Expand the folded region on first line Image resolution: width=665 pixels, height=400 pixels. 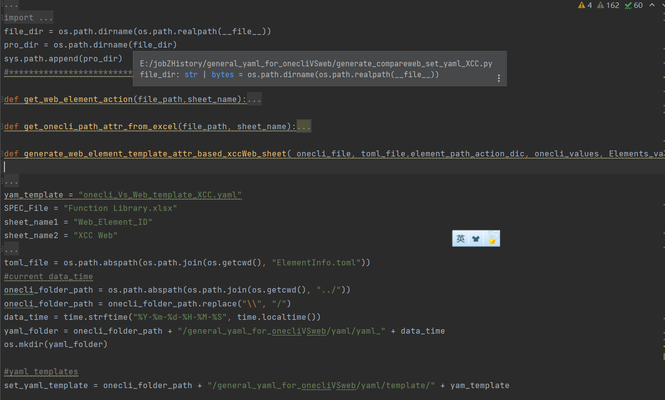pos(11,5)
